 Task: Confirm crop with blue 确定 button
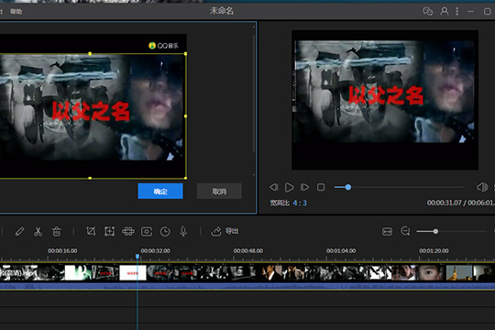[160, 191]
